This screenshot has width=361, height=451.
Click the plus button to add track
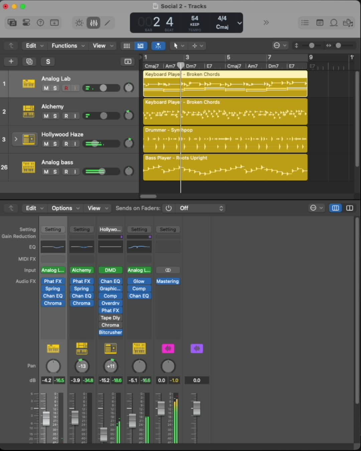[x=11, y=61]
